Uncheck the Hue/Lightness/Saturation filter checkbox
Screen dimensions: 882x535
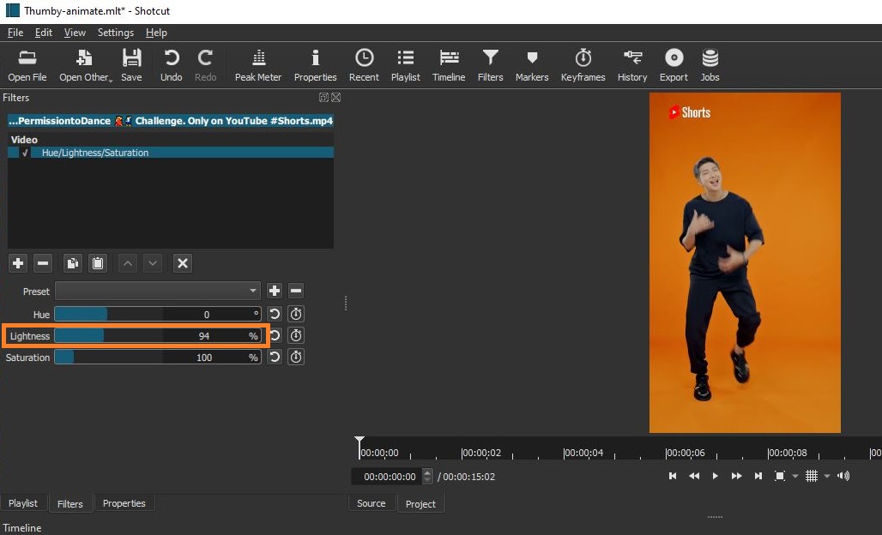click(x=25, y=153)
